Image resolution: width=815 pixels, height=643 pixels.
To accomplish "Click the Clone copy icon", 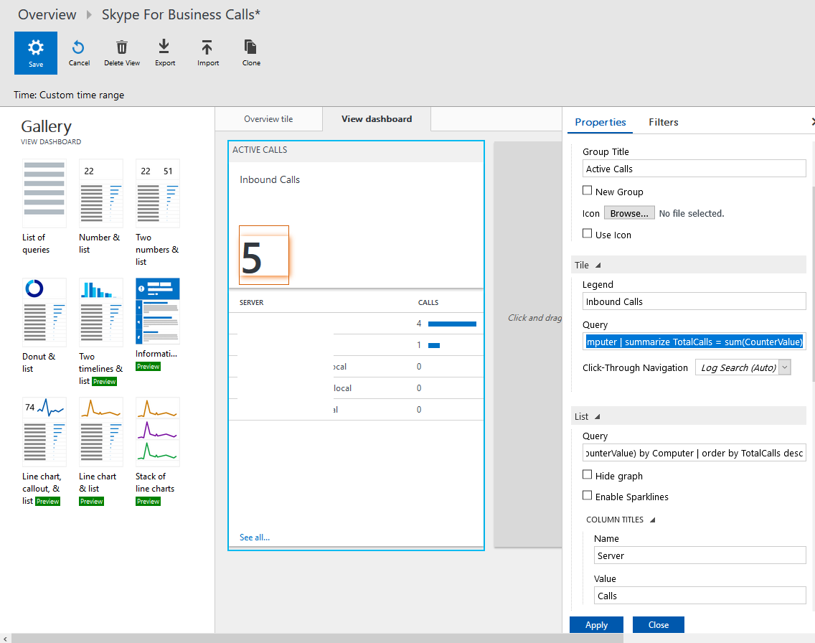I will pyautogui.click(x=250, y=47).
